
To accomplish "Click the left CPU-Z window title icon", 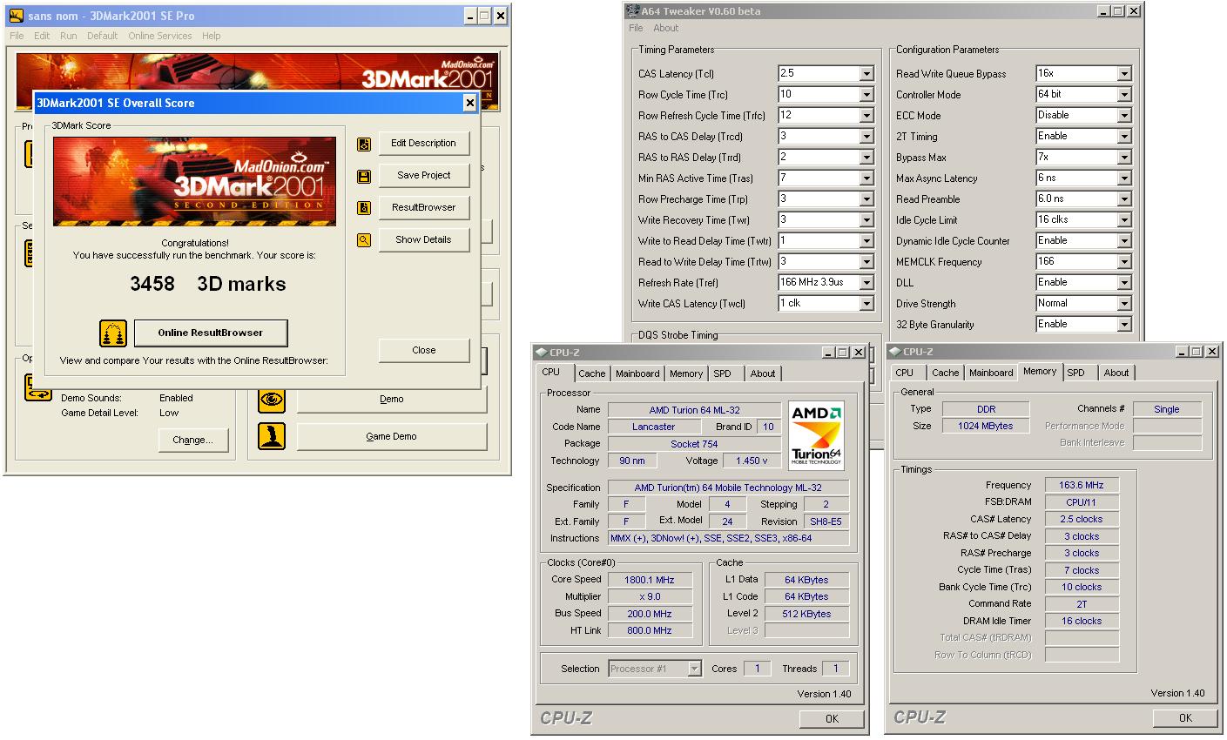I will tap(541, 352).
